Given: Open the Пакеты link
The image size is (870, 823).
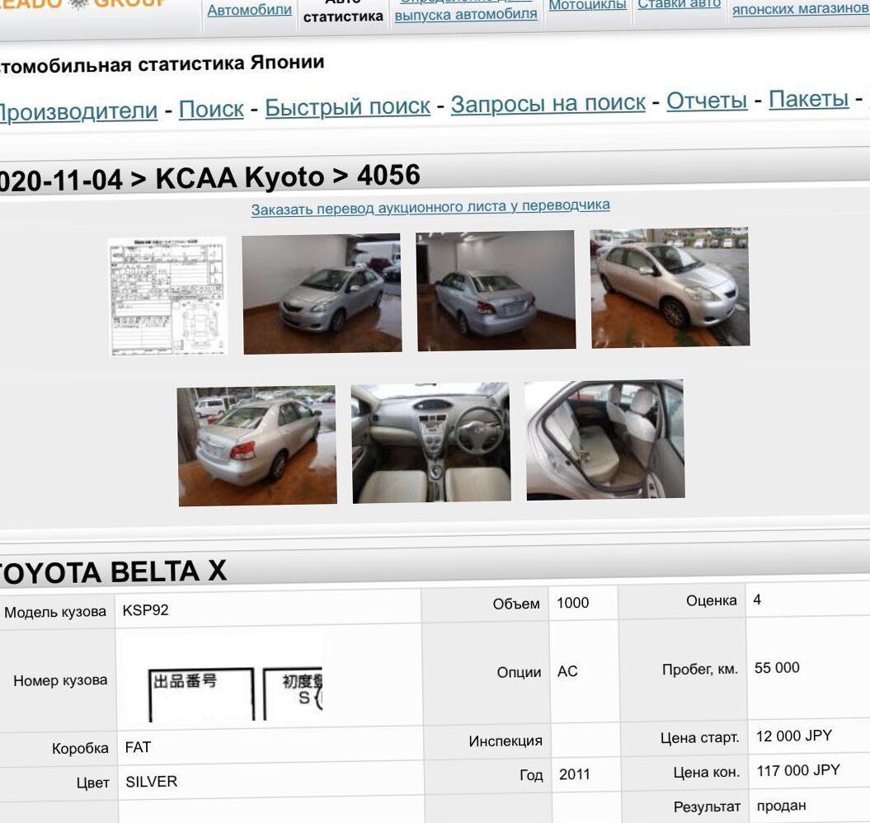Looking at the screenshot, I should (808, 99).
